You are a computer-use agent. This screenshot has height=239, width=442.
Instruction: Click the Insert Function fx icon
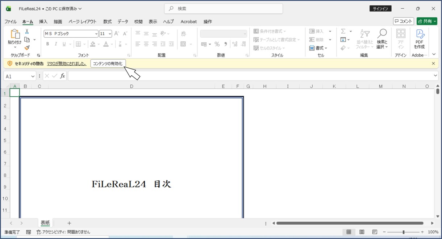click(62, 76)
